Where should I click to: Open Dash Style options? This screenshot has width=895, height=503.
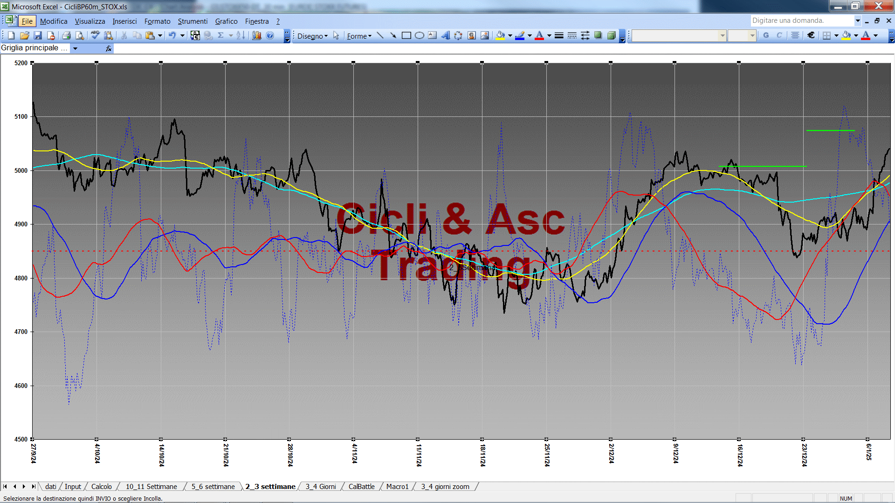pos(572,35)
